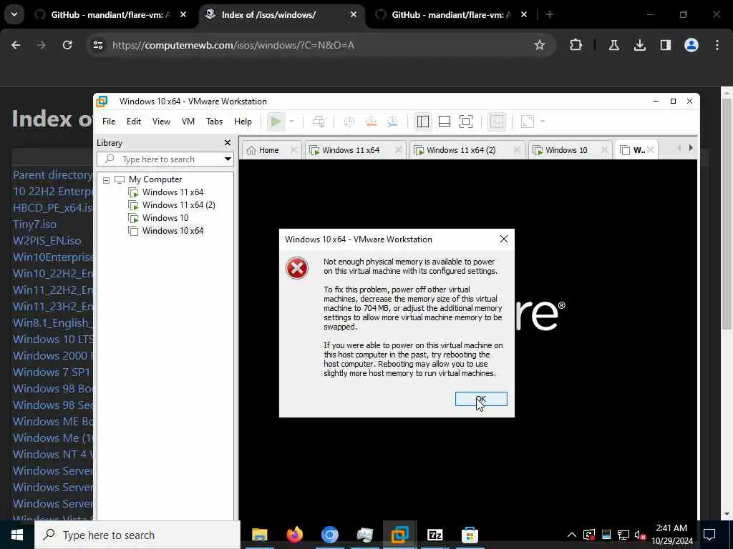733x549 pixels.
Task: Select My Computer in library tree
Action: (x=155, y=179)
